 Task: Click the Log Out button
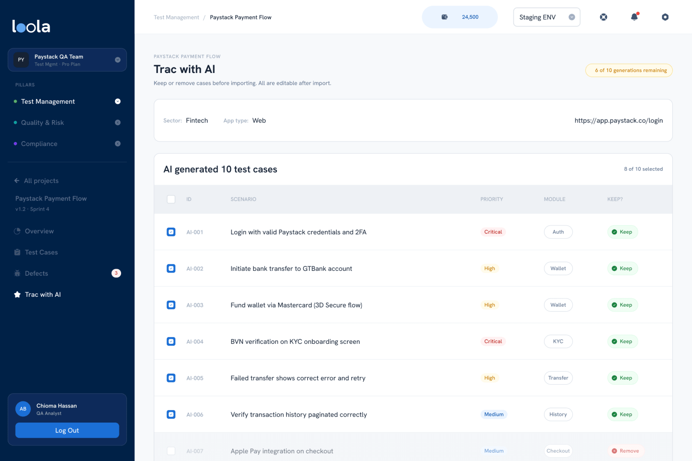tap(67, 430)
